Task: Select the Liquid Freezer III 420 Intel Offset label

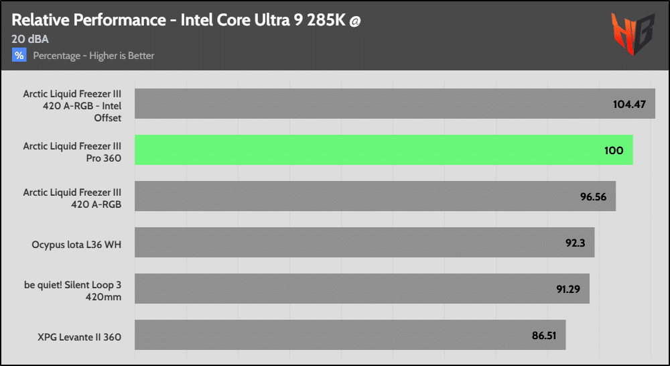Action: pos(72,105)
